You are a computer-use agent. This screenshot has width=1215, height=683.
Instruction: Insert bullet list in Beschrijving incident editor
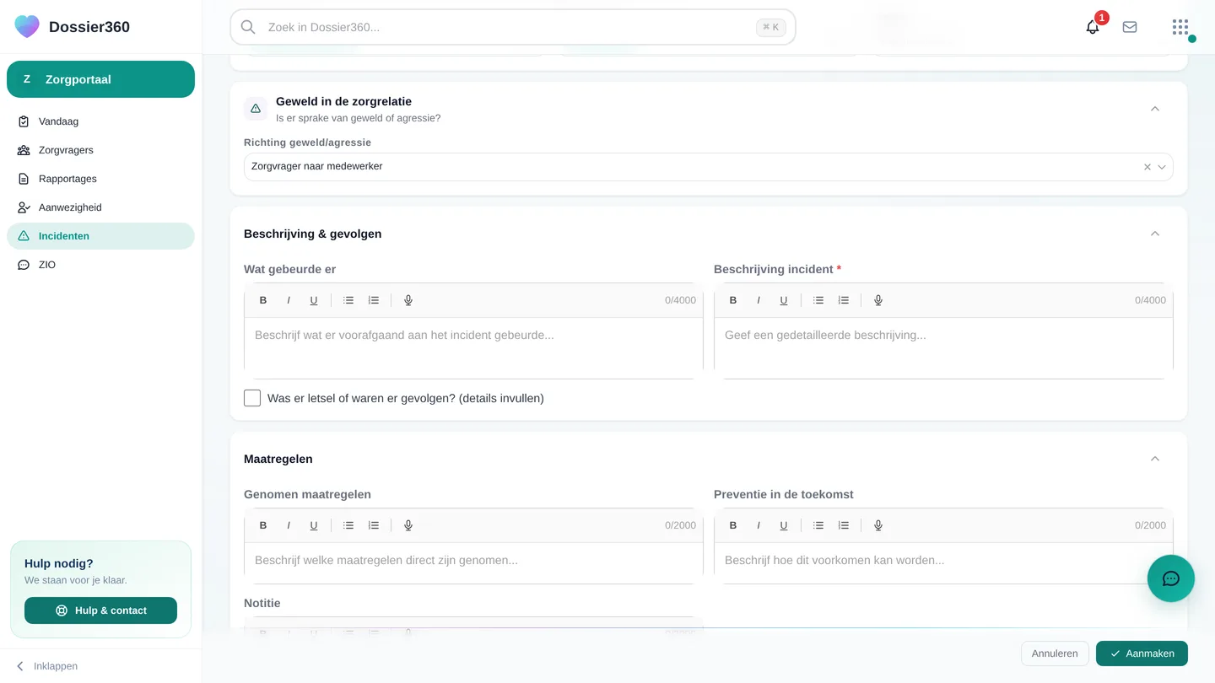(818, 300)
